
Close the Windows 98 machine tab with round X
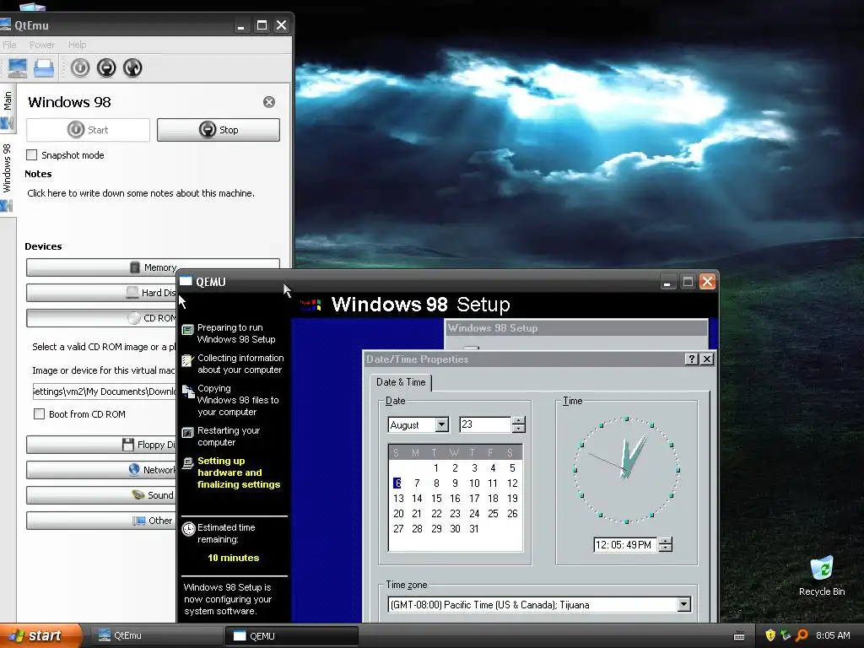point(269,102)
